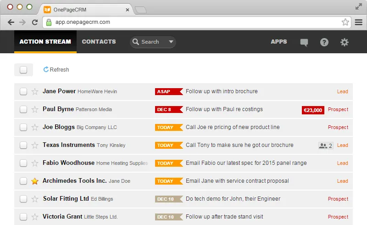
Task: Bookmark this page with star icon
Action: coord(345,22)
